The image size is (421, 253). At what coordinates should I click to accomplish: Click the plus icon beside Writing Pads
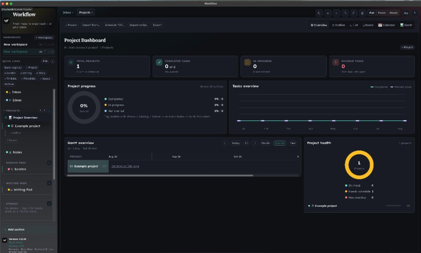pos(49,183)
